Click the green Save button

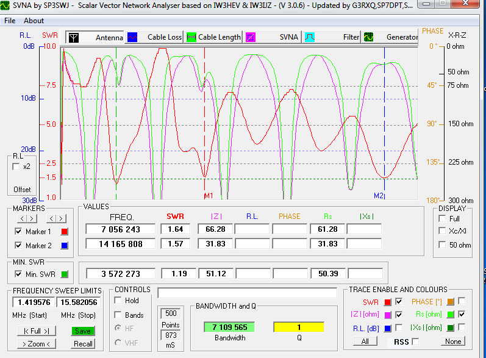pyautogui.click(x=83, y=331)
